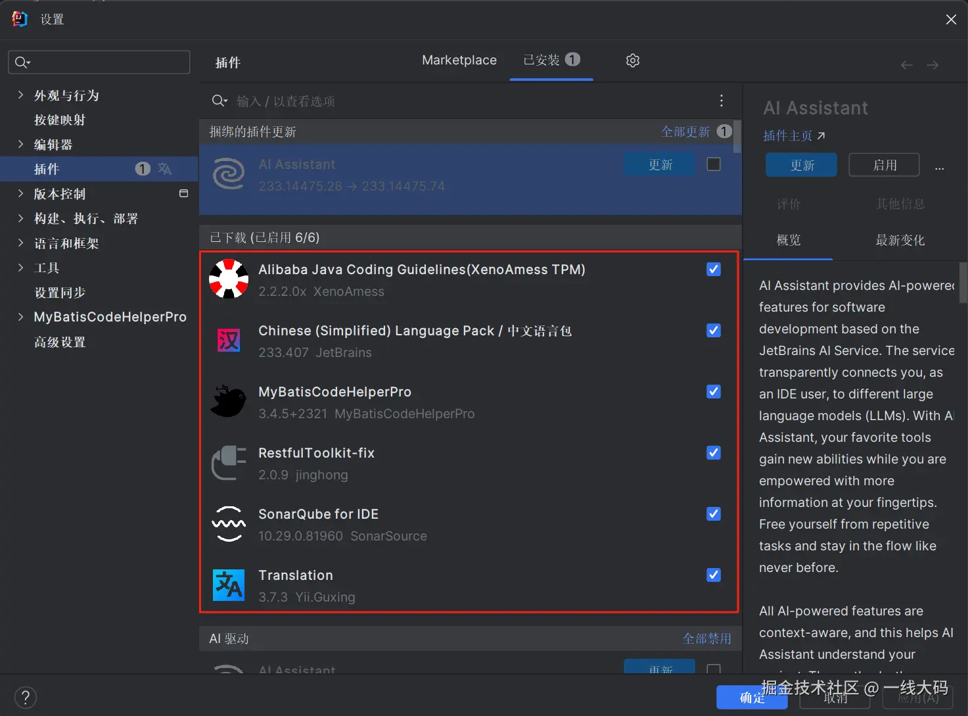Click the AI Assistant spiral icon in updates
The width and height of the screenshot is (968, 716).
229,174
